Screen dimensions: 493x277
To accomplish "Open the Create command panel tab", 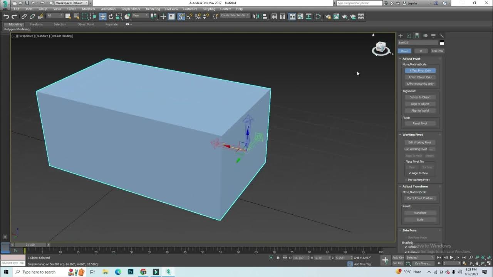I will (x=401, y=35).
